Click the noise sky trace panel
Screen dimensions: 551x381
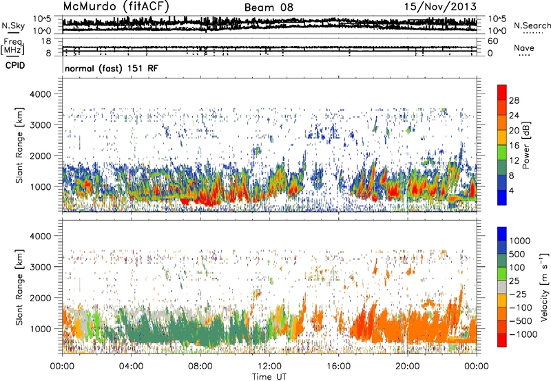tap(269, 25)
